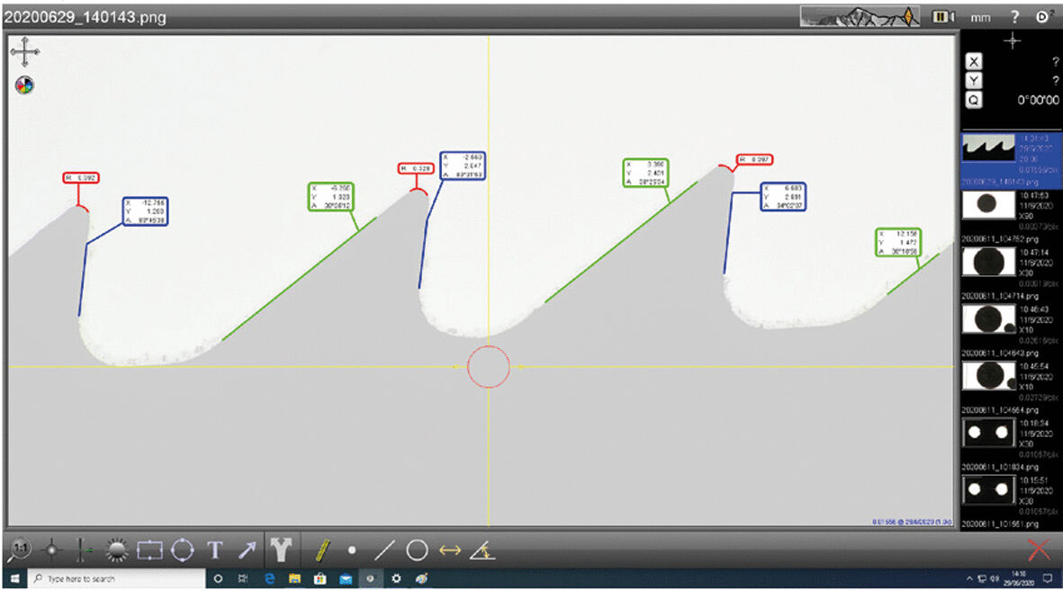1063x590 pixels.
Task: Click the crosshair icon above coordinates
Action: pyautogui.click(x=1013, y=41)
